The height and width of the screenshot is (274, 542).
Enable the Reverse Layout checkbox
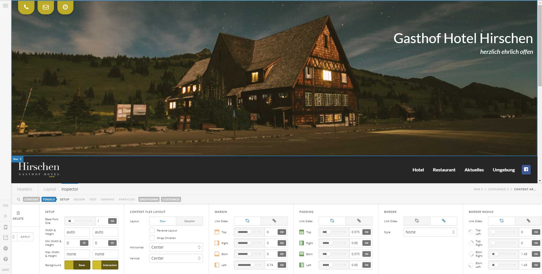coord(152,230)
